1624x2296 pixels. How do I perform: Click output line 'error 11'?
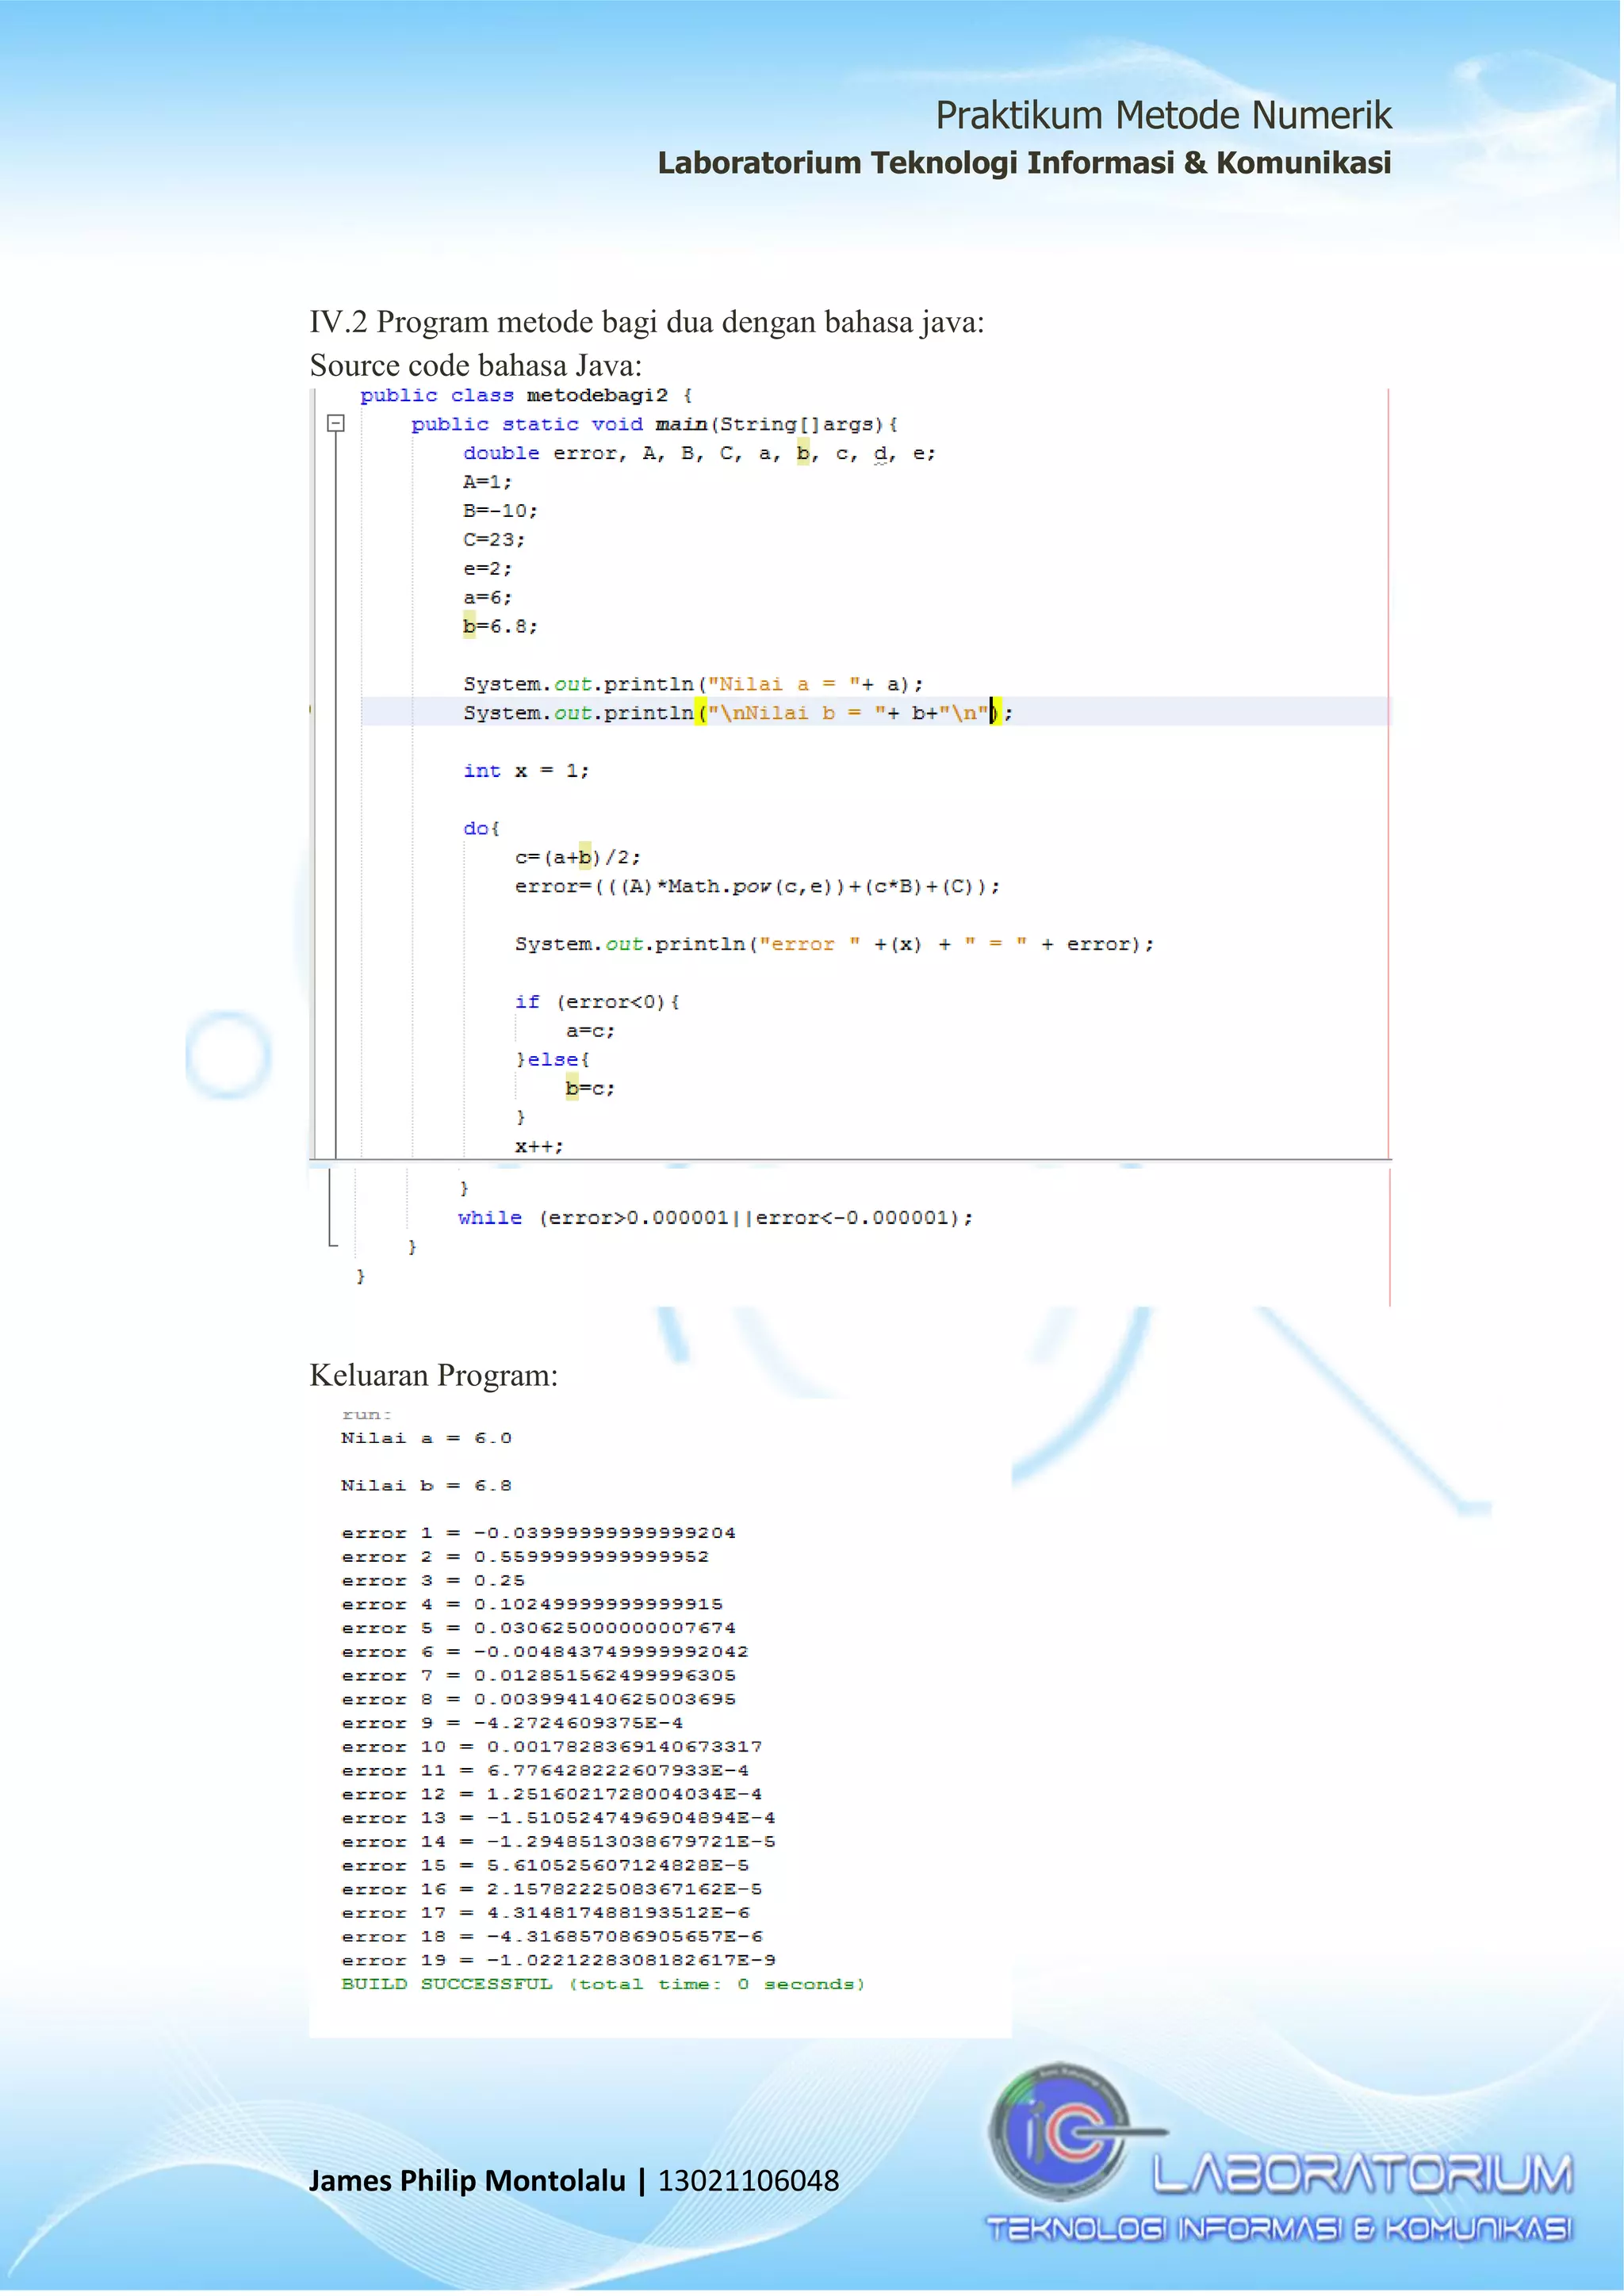tap(545, 1771)
